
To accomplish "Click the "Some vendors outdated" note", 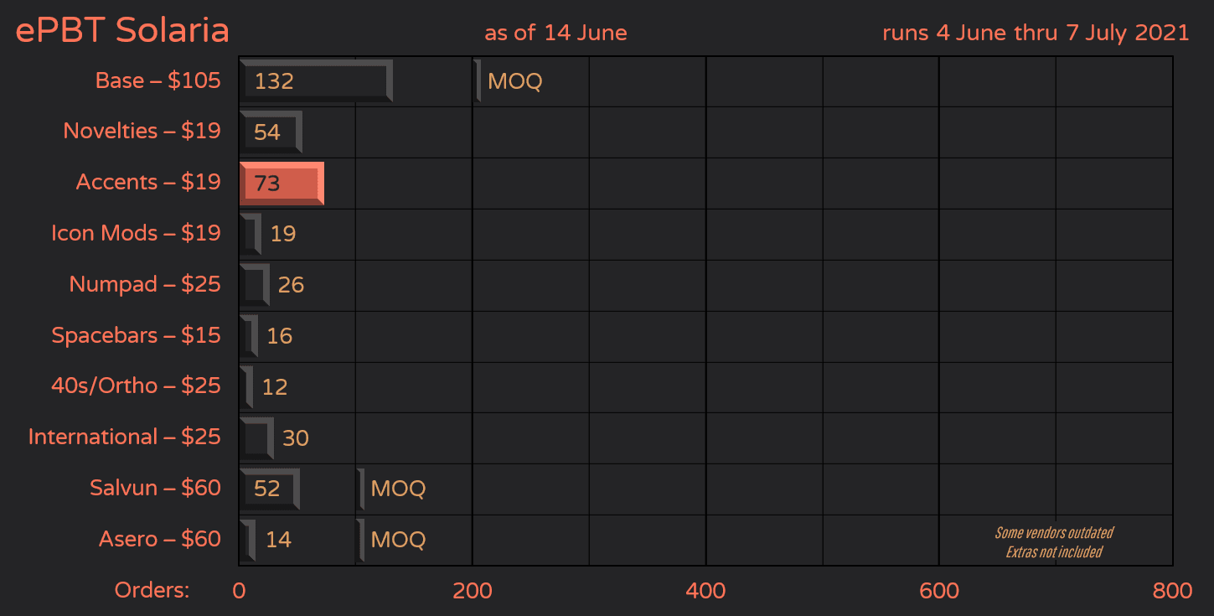I will tap(1054, 533).
